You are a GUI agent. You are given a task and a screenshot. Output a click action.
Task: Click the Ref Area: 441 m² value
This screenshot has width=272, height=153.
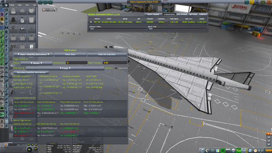[x=21, y=80]
